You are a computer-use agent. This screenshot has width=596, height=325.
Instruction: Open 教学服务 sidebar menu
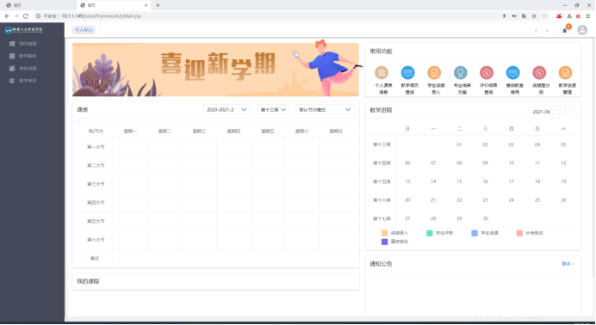(28, 56)
